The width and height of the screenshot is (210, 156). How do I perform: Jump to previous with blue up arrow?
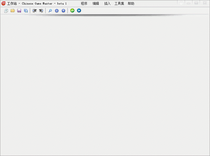point(63,11)
